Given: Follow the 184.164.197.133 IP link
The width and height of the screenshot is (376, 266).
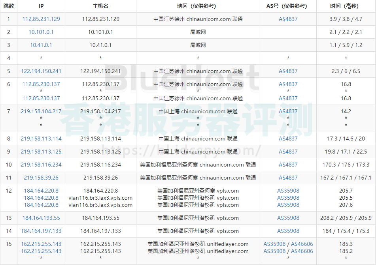Looking at the screenshot, I should (41, 231).
